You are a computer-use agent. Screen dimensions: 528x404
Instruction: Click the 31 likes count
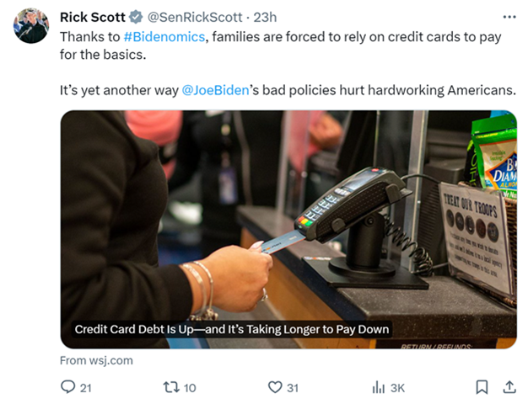(x=293, y=388)
